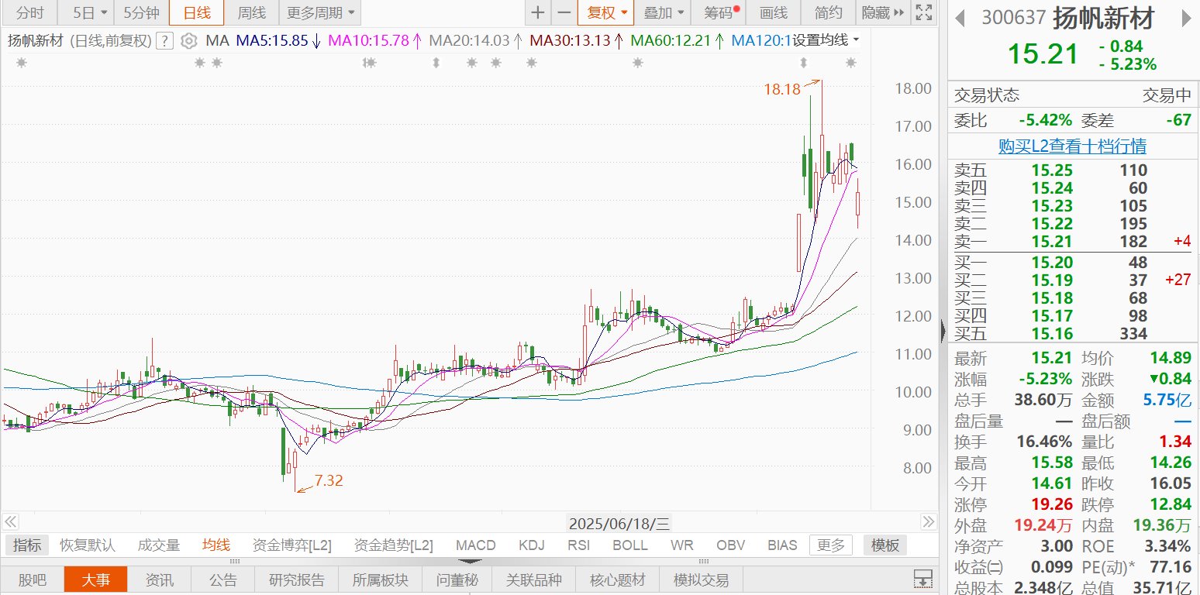Switch to 分时 intraday tab
The height and width of the screenshot is (595, 1200).
click(29, 12)
